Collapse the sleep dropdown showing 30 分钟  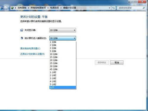pyautogui.click(x=63, y=38)
